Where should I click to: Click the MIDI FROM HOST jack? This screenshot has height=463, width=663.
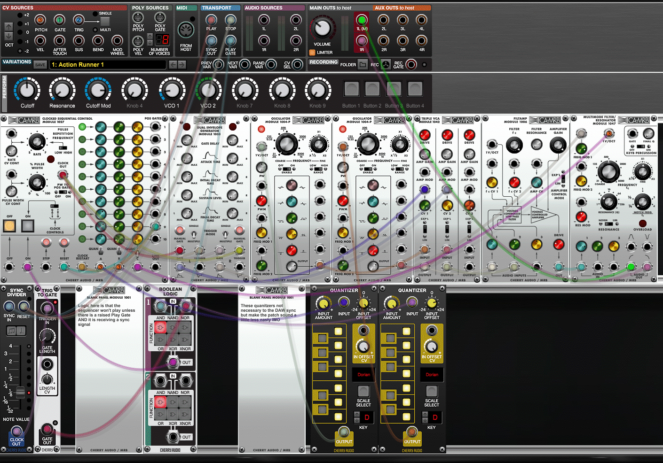[186, 31]
